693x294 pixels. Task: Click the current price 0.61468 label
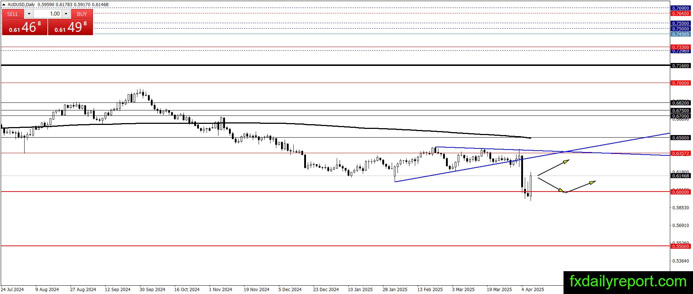(x=680, y=176)
